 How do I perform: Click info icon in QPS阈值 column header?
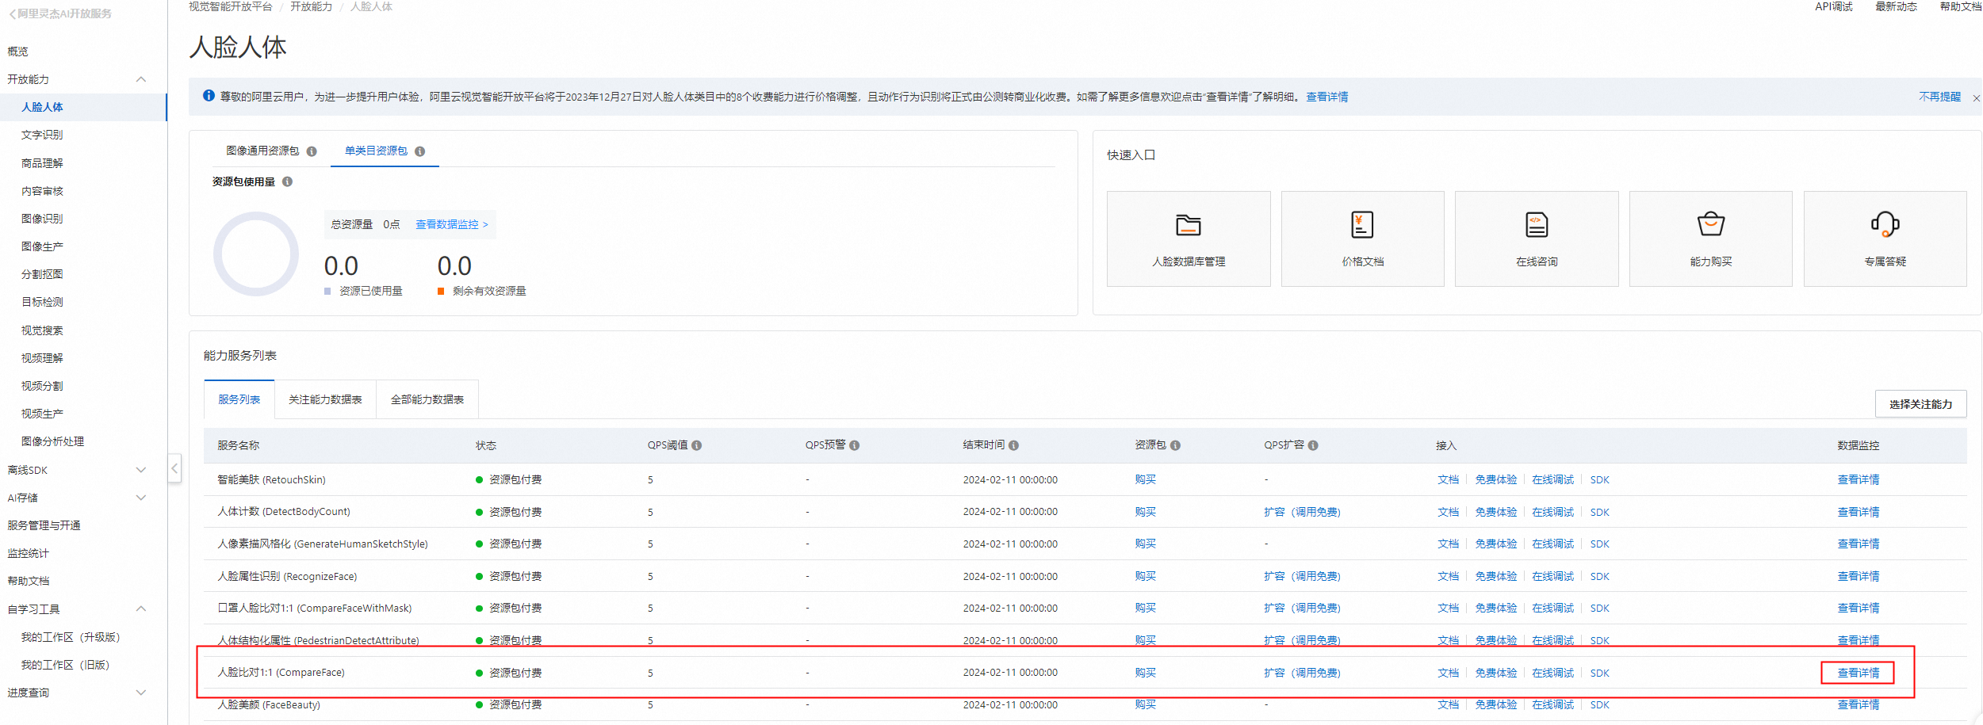pyautogui.click(x=696, y=445)
